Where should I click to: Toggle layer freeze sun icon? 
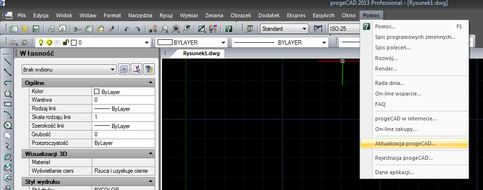tap(49, 43)
